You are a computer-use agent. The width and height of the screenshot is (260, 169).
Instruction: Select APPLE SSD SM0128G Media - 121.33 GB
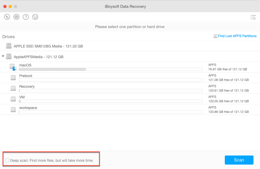pos(48,46)
